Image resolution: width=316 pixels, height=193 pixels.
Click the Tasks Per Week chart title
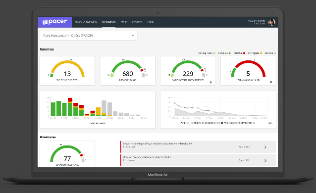(98, 123)
